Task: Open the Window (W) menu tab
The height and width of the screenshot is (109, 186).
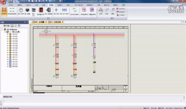Action: click(107, 5)
